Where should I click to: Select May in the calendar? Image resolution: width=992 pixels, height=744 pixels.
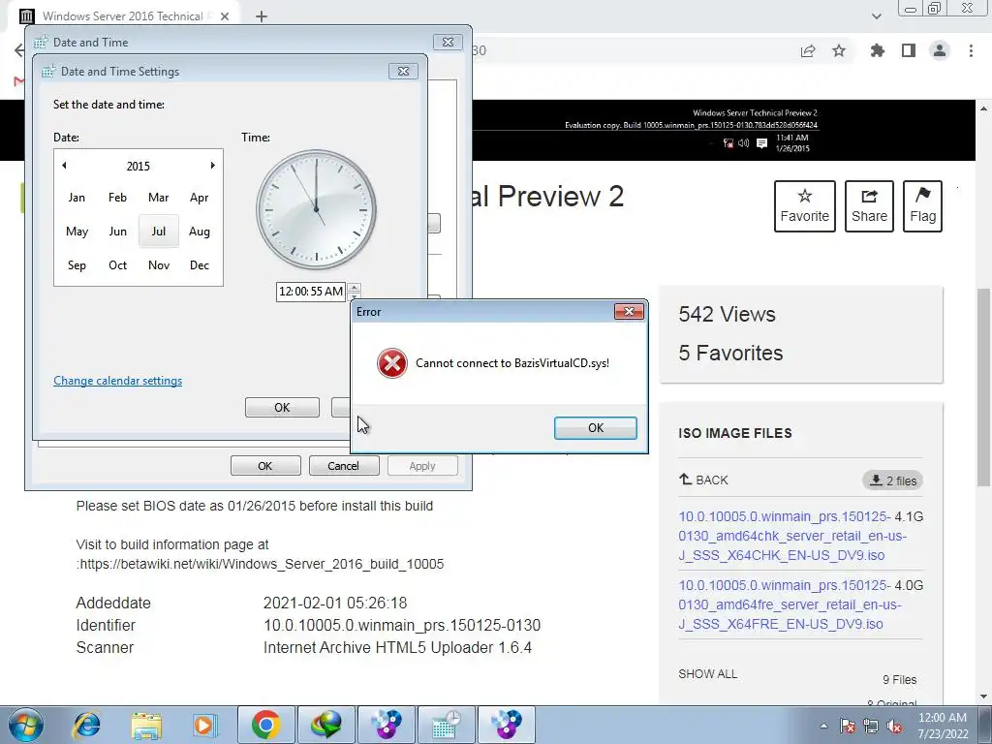point(77,232)
